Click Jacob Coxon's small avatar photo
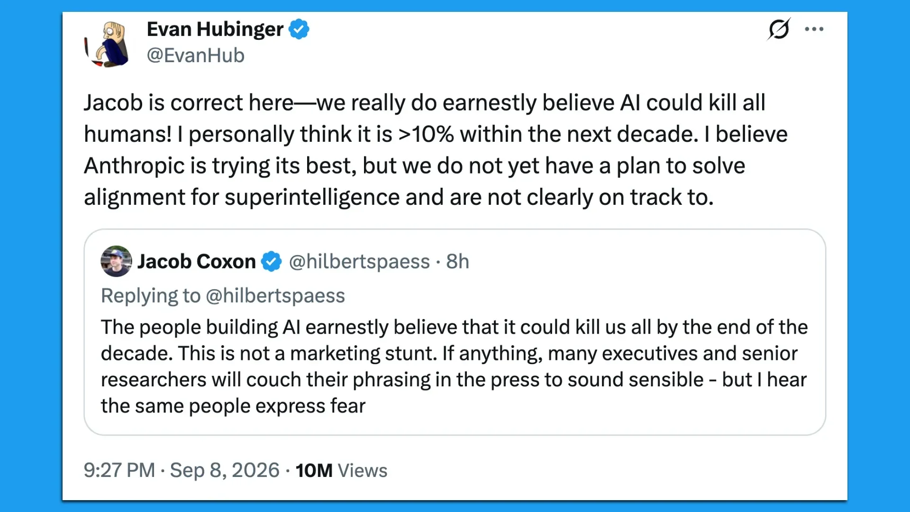This screenshot has height=512, width=910. (x=116, y=261)
